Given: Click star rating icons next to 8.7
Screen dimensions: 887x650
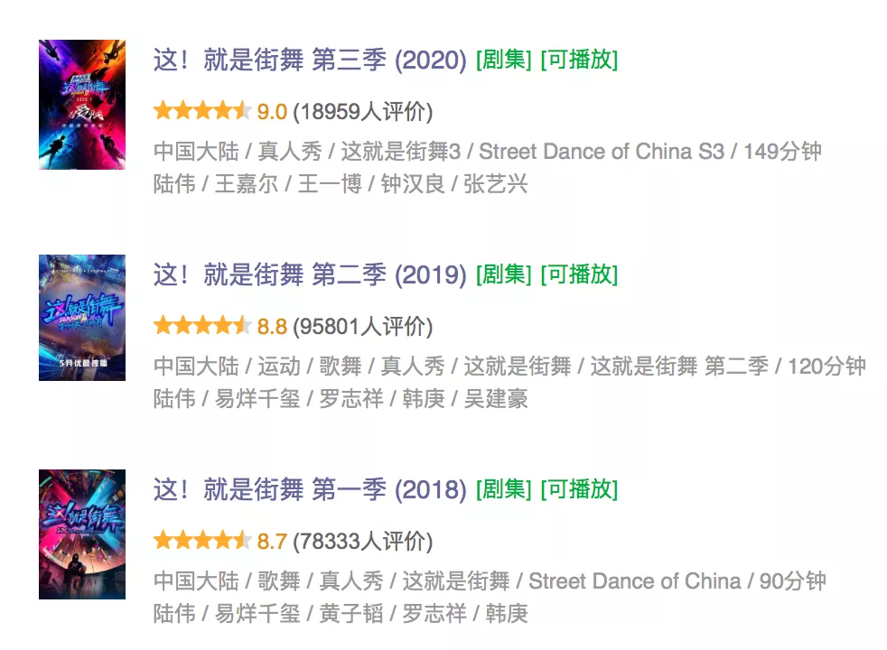Looking at the screenshot, I should [202, 540].
